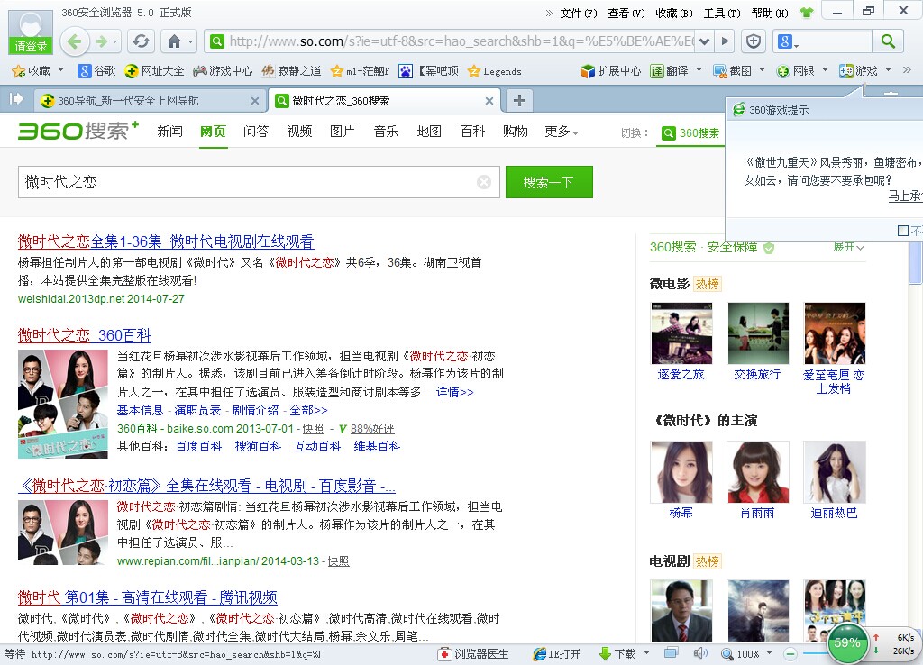Click the 搜索一下 search button
This screenshot has height=665, width=923.
549,182
